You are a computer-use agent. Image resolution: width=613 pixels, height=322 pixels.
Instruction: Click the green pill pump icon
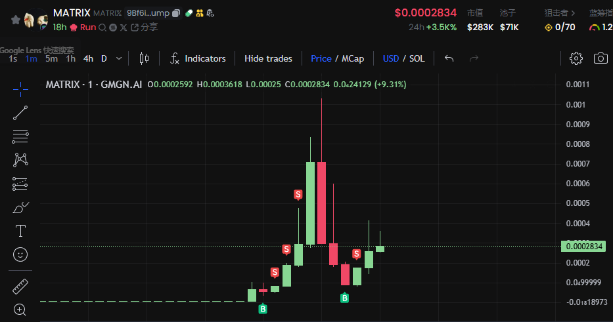tap(189, 13)
